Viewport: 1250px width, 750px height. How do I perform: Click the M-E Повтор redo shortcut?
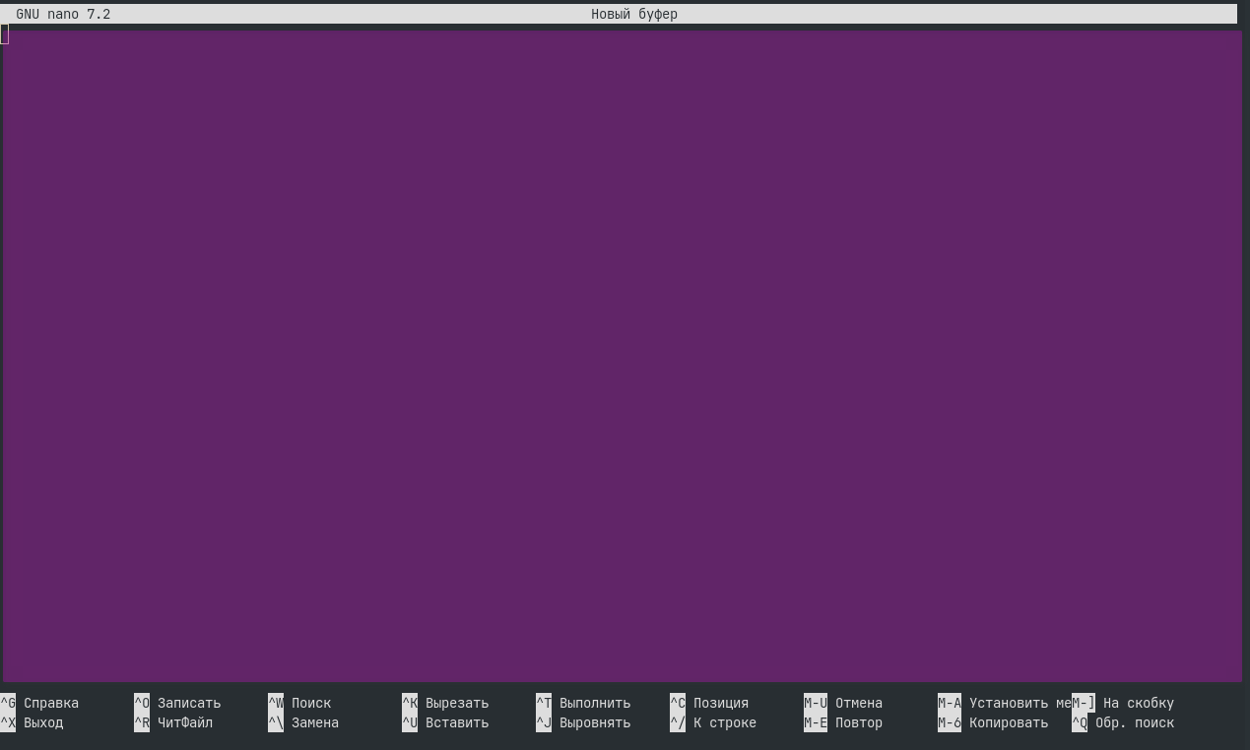point(843,722)
